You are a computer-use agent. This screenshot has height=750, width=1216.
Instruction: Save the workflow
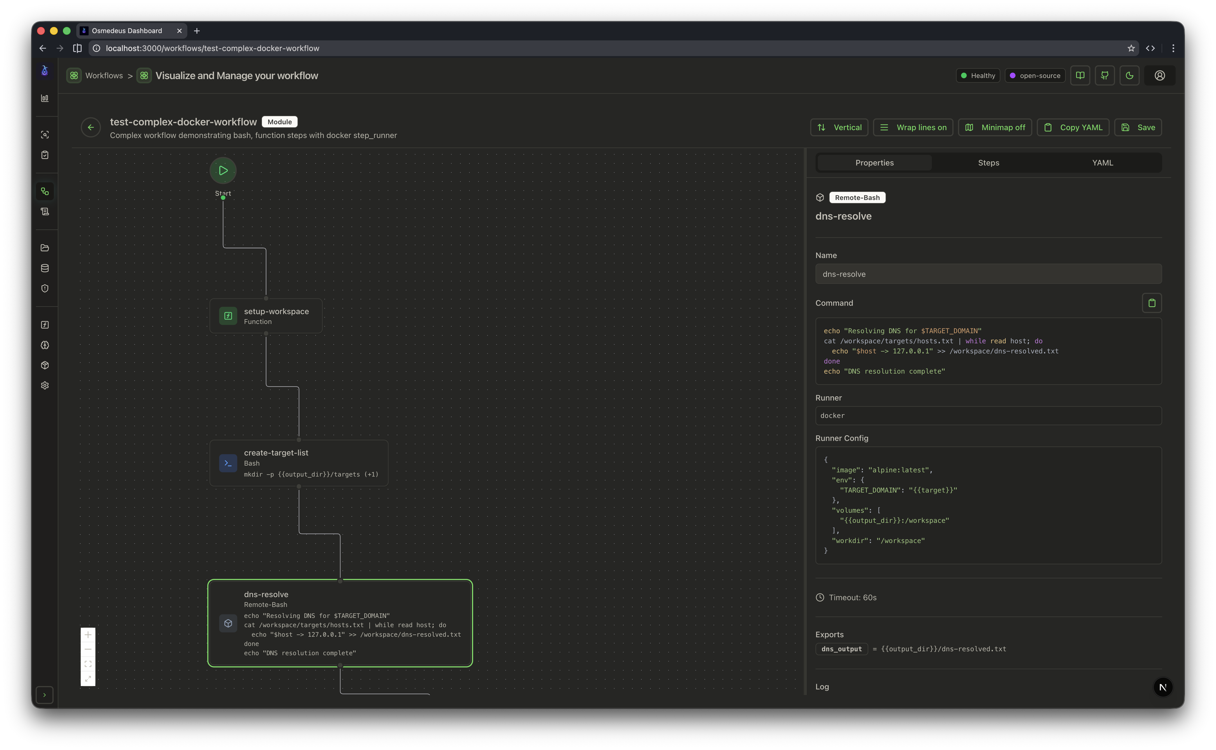pos(1138,127)
